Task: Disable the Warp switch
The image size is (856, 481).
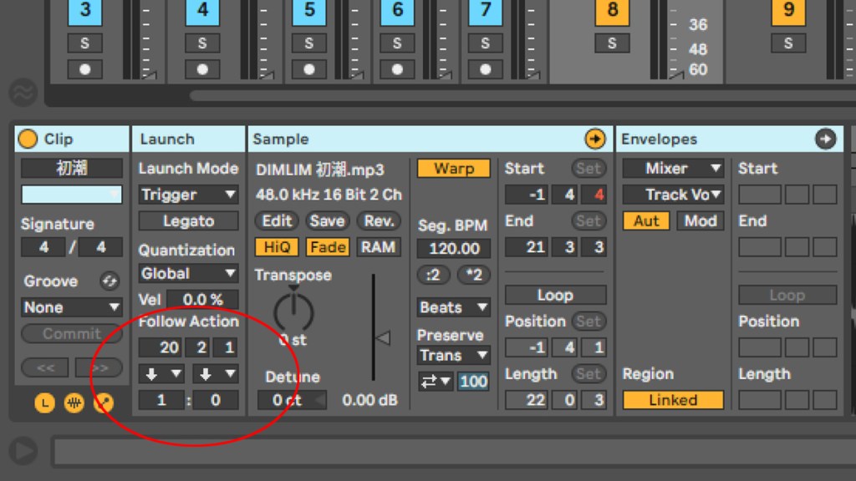Action: [x=454, y=169]
